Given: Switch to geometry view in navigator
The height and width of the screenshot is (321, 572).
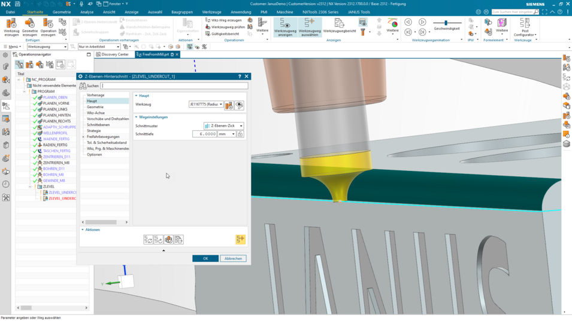Looking at the screenshot, I should 40,65.
